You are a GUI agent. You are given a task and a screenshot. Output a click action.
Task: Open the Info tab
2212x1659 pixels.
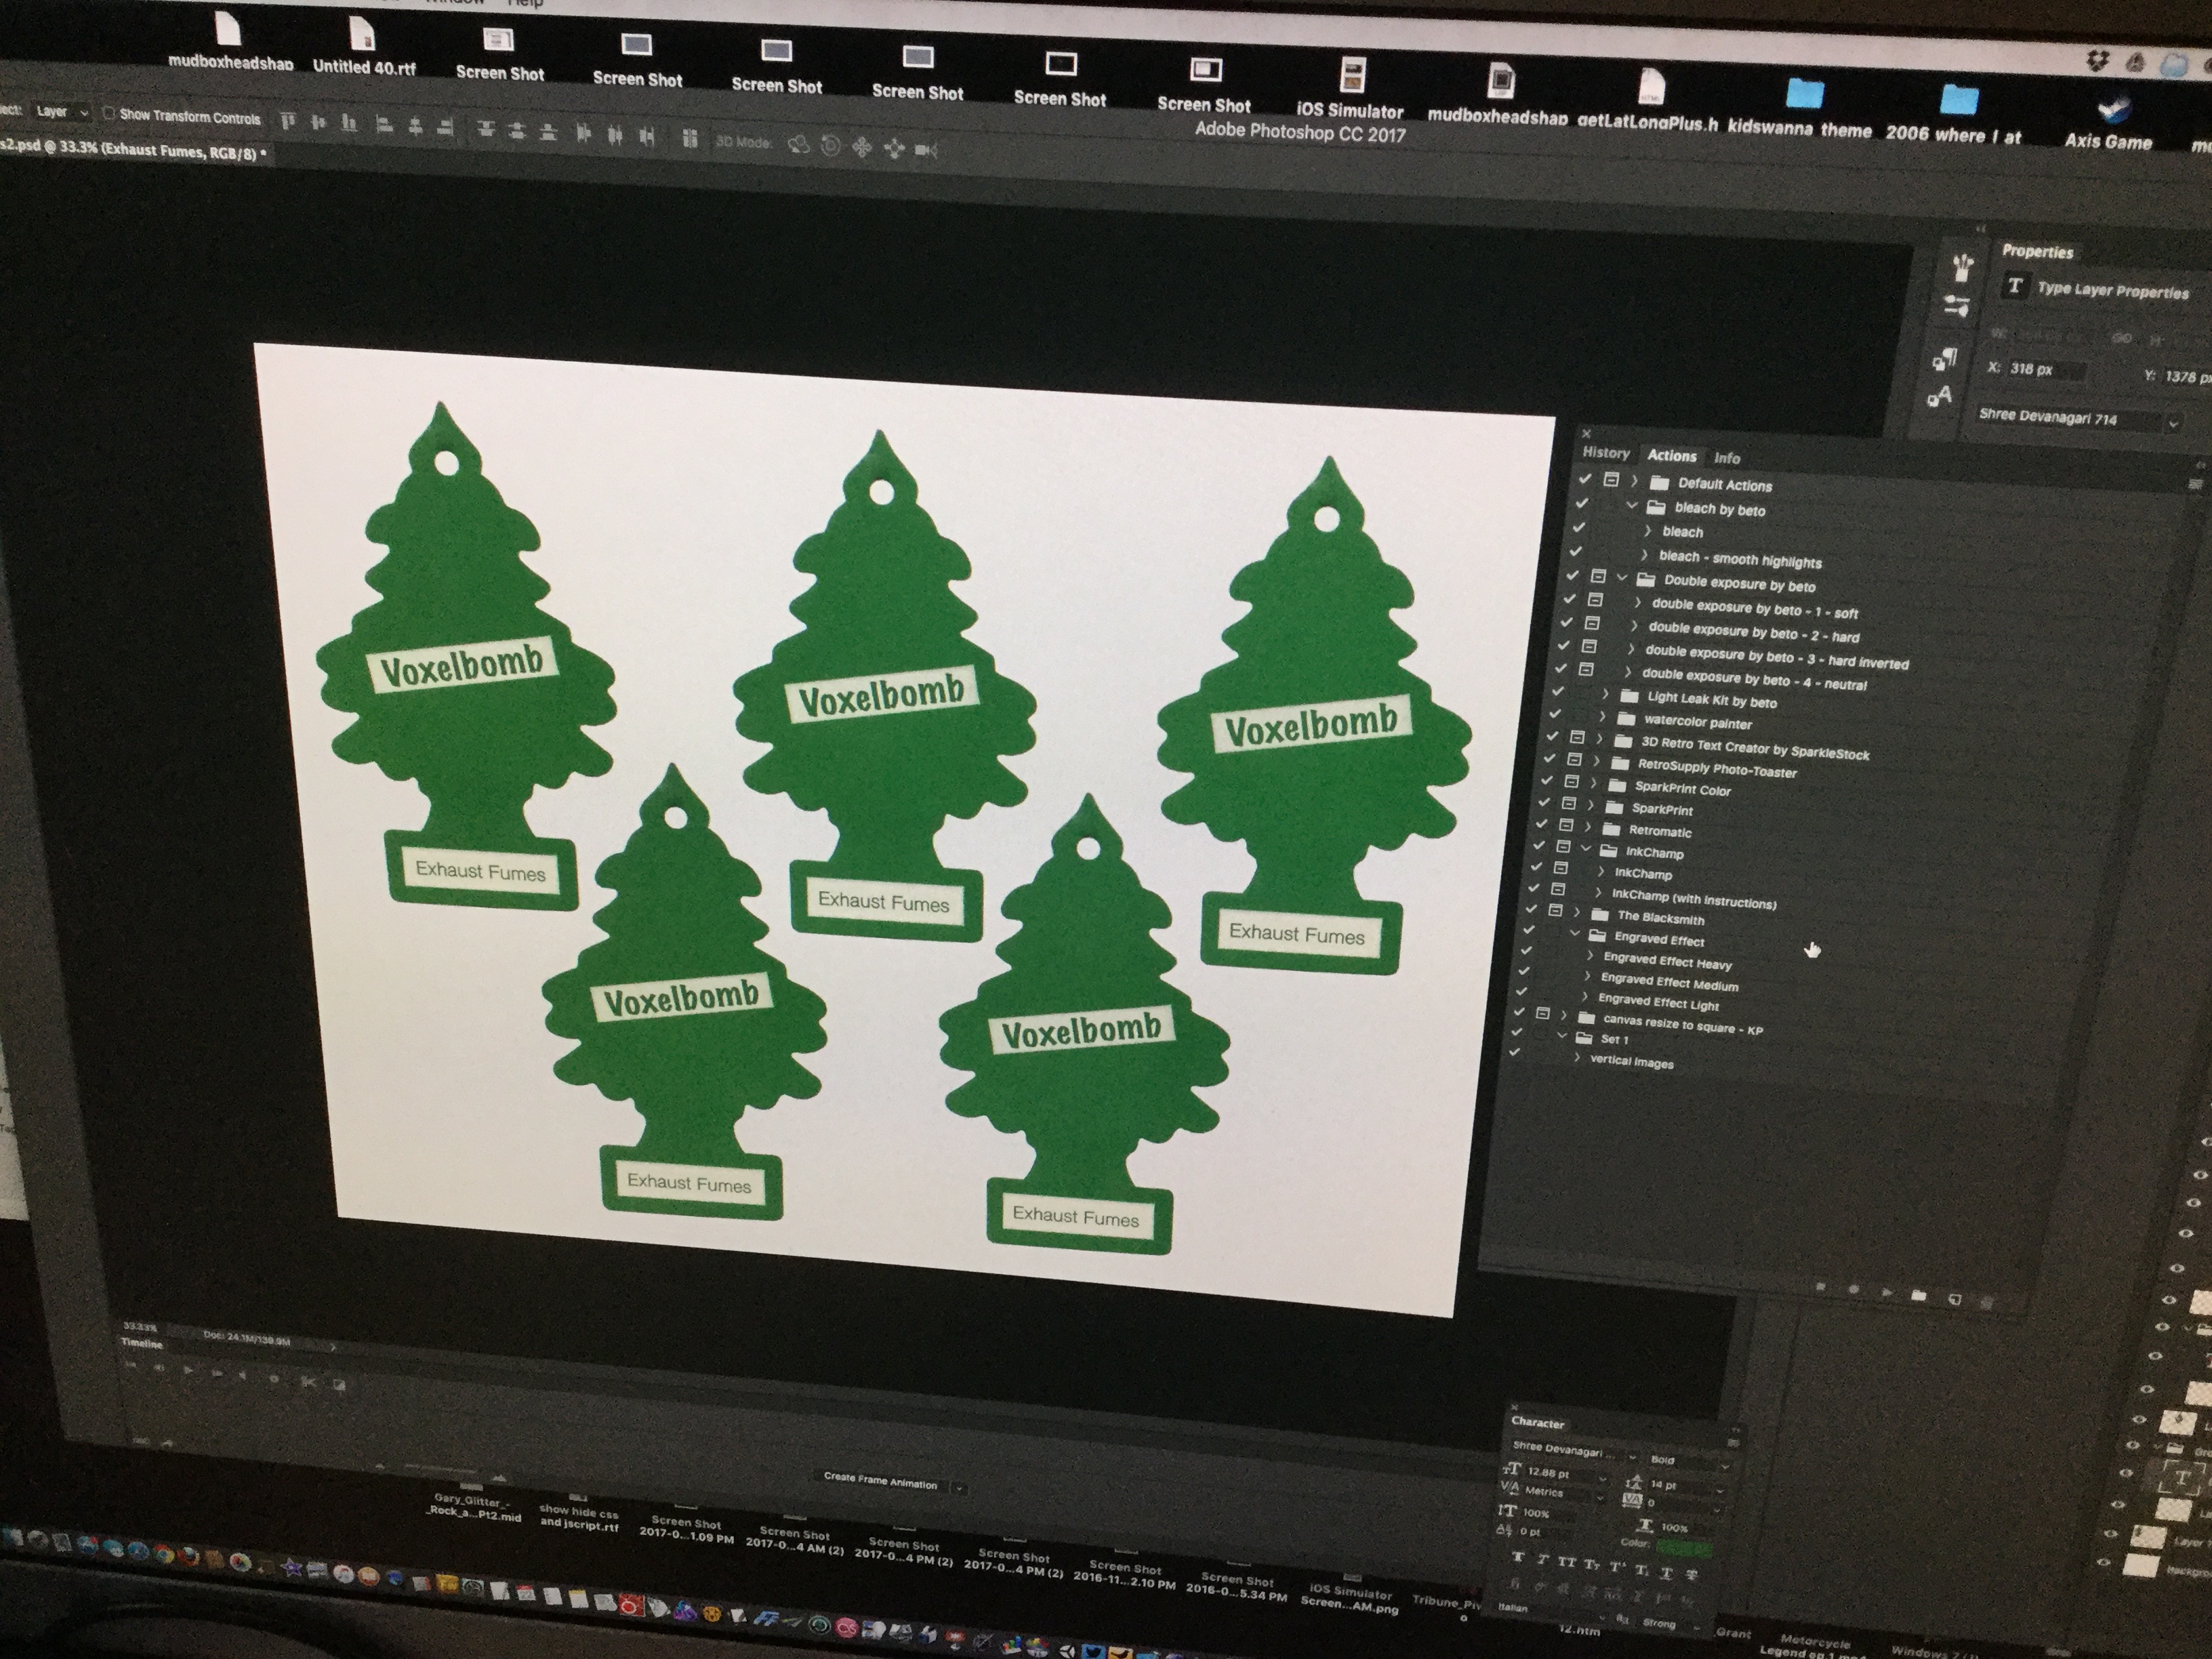[1727, 458]
